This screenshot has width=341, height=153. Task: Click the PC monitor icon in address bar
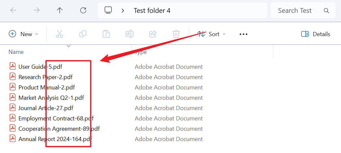(108, 10)
